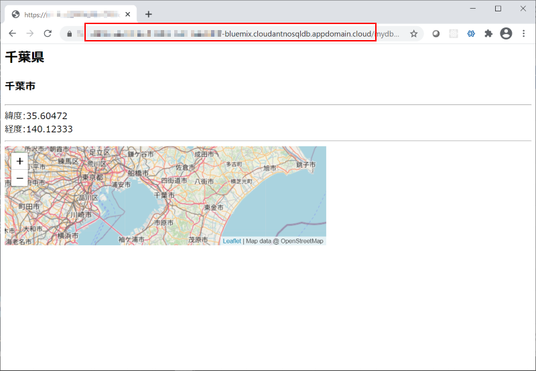Click 品川区 label on the map
This screenshot has width=536, height=371.
88,198
